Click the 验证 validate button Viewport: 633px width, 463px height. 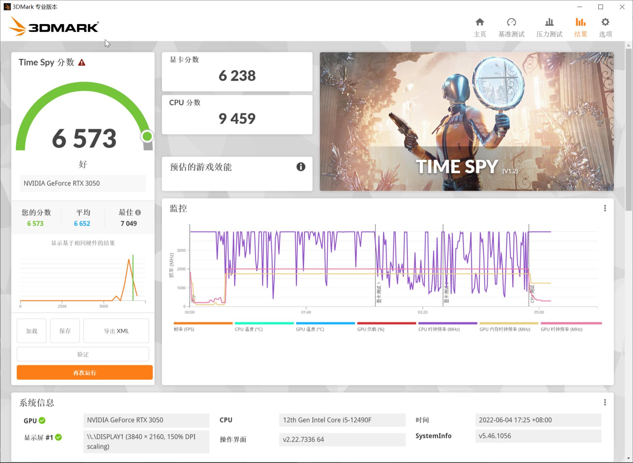[83, 354]
